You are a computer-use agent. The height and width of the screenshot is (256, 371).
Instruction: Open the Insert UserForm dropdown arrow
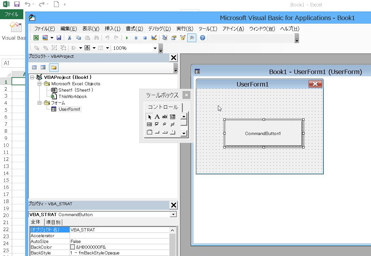point(52,38)
